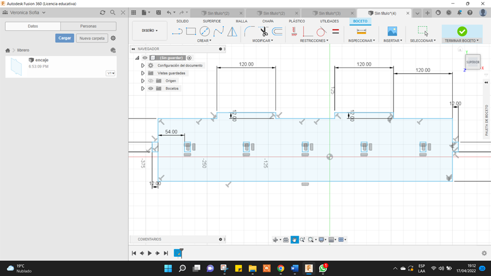Open the RESTRICCIONES dropdown menu

point(314,40)
